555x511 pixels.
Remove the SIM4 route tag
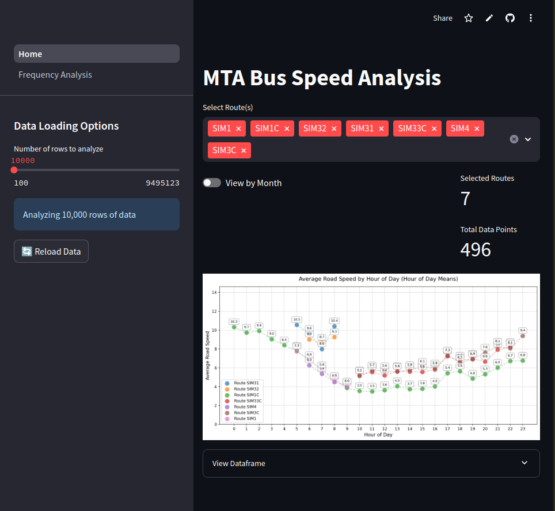477,128
